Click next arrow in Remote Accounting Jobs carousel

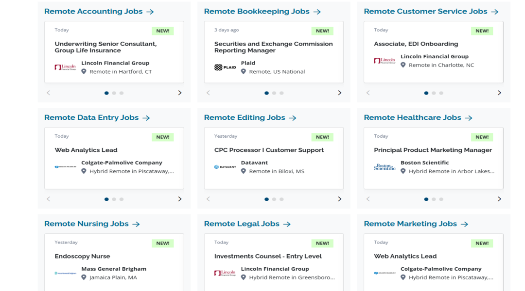[180, 93]
